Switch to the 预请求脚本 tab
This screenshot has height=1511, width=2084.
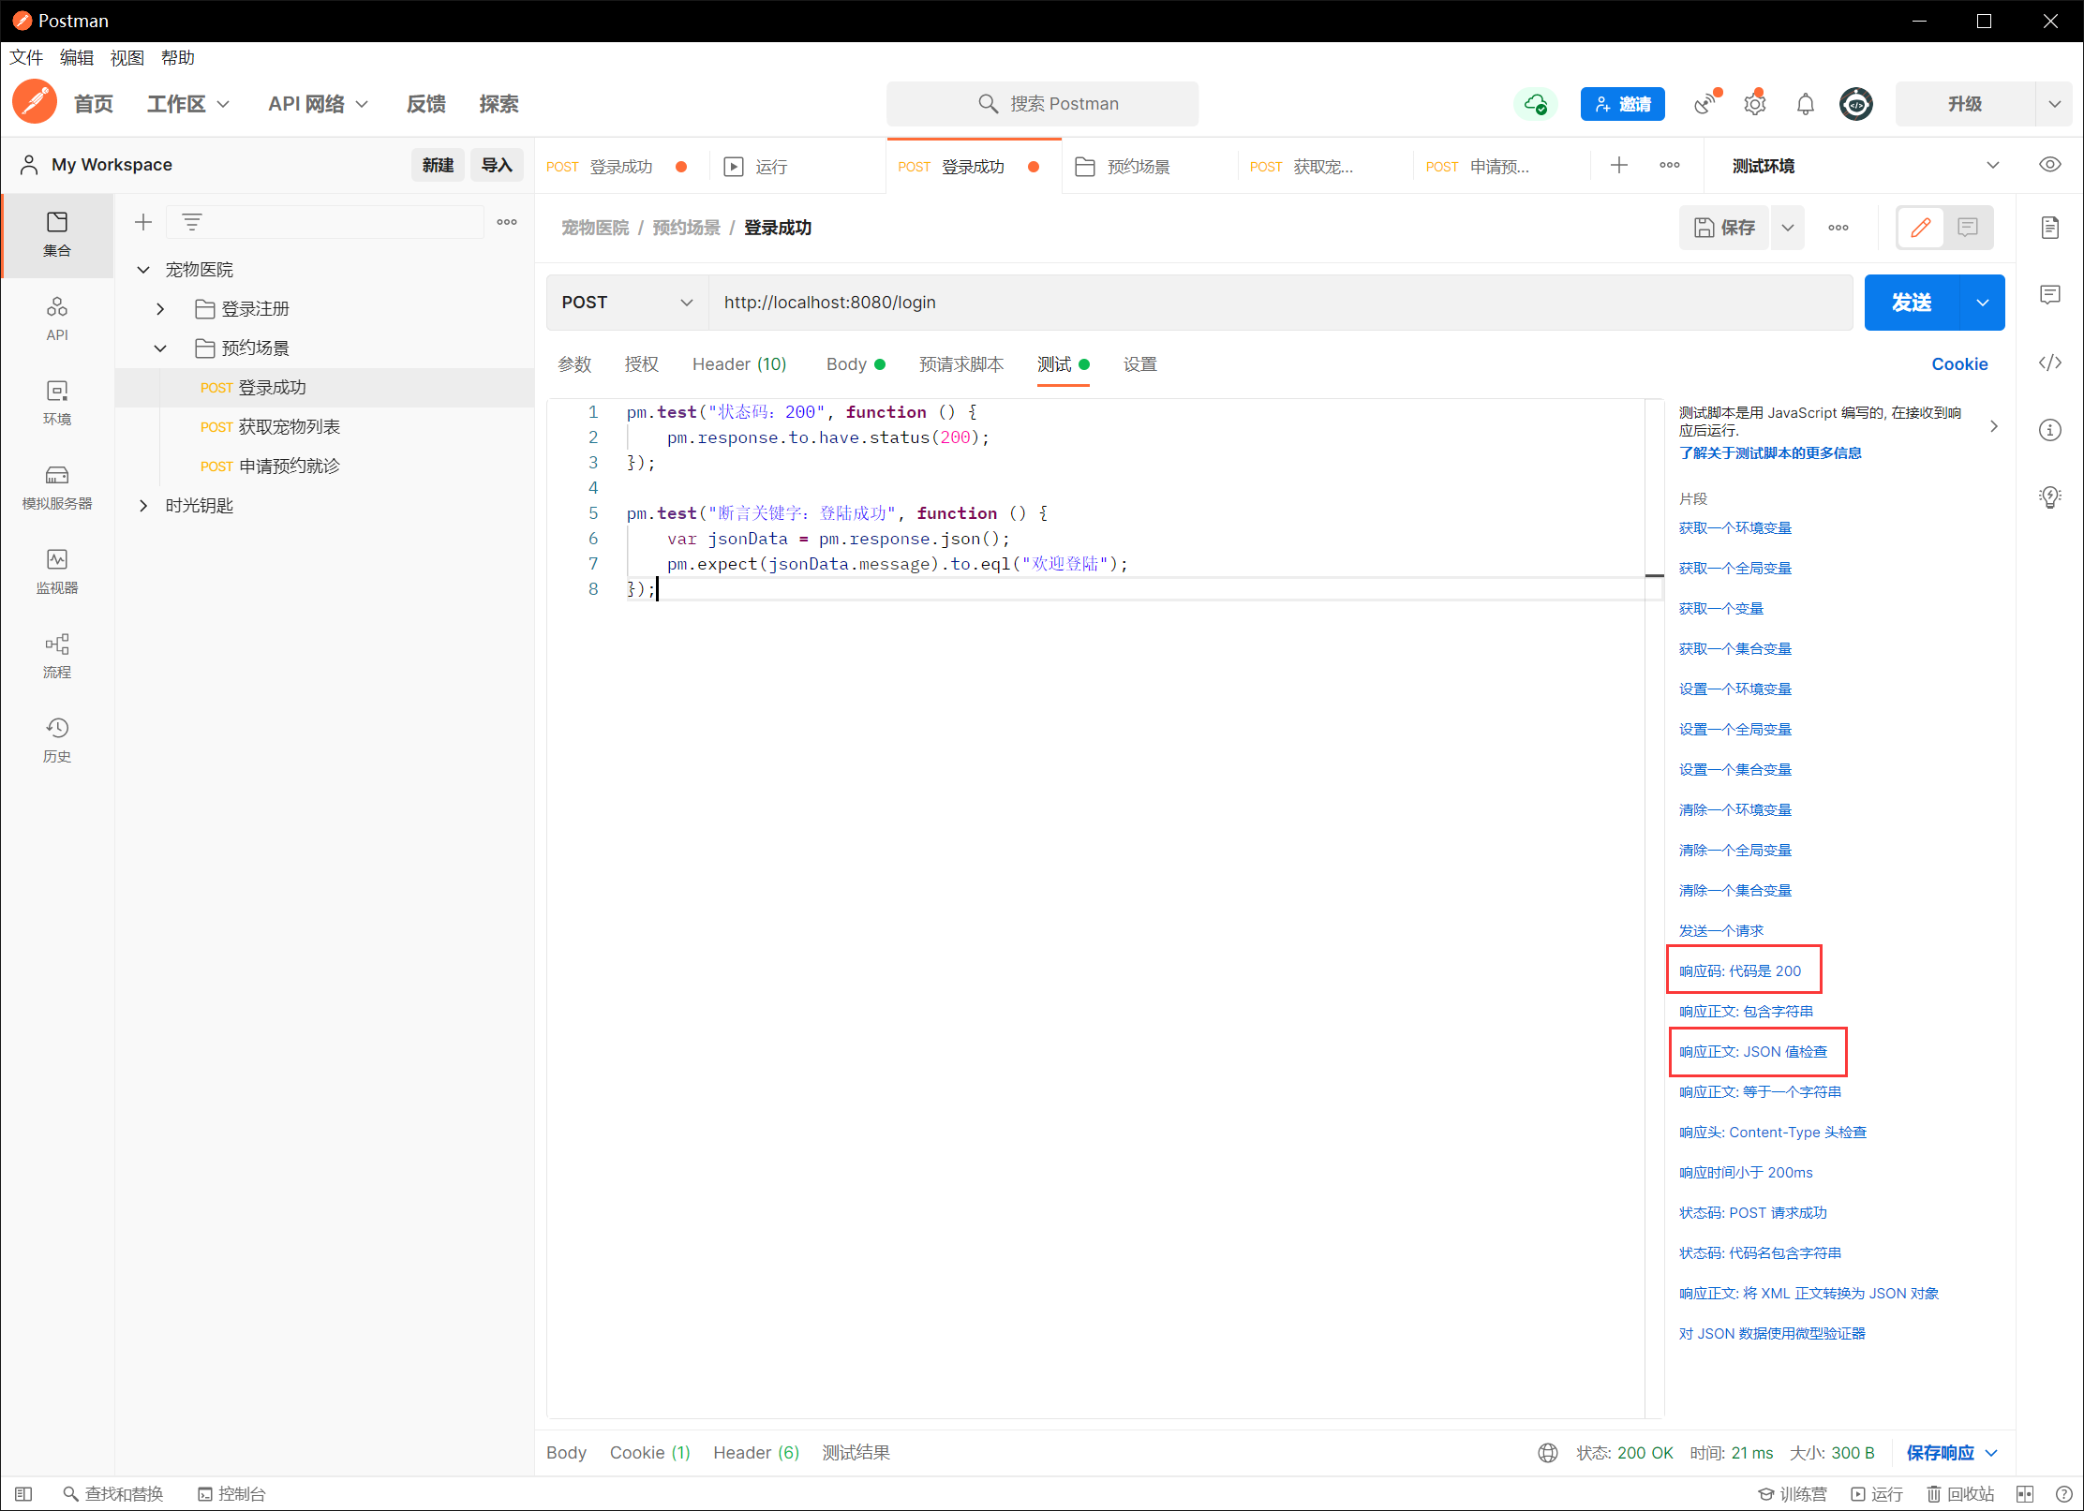pyautogui.click(x=960, y=364)
